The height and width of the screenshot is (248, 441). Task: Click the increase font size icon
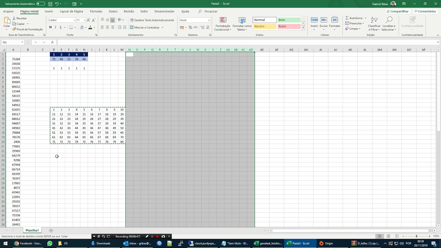(89, 20)
